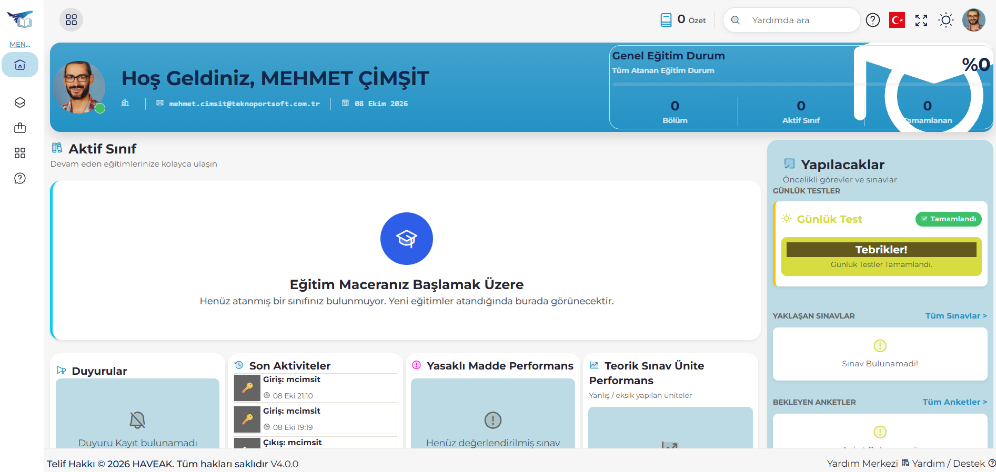Click the key icon for Giriş 08 Eki 21:10
Image resolution: width=996 pixels, height=472 pixels.
coord(247,388)
